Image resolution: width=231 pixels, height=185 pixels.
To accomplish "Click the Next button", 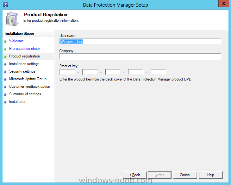I will click(159, 175).
